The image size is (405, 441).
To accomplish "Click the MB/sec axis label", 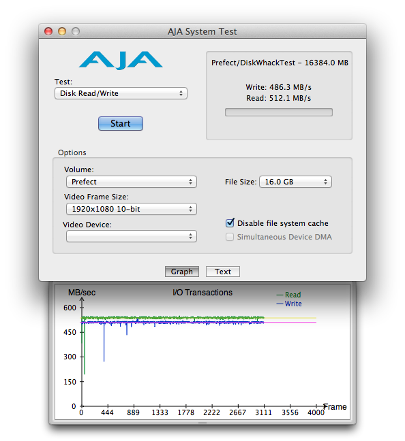I will (82, 293).
